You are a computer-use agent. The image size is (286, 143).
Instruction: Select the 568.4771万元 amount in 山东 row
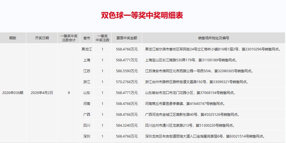click(x=127, y=93)
